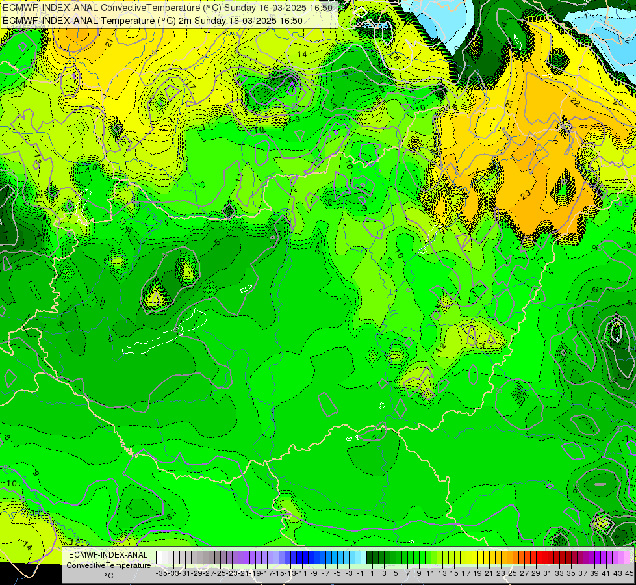Click the '°C' unit label in the legend

(x=108, y=575)
